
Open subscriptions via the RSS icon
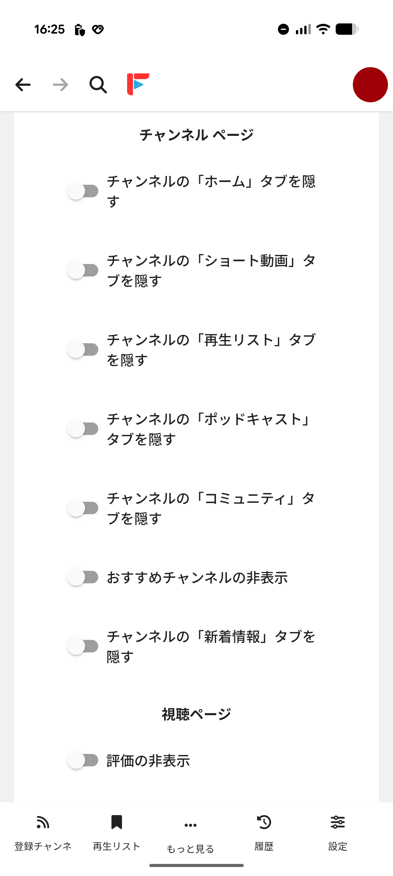tap(43, 822)
